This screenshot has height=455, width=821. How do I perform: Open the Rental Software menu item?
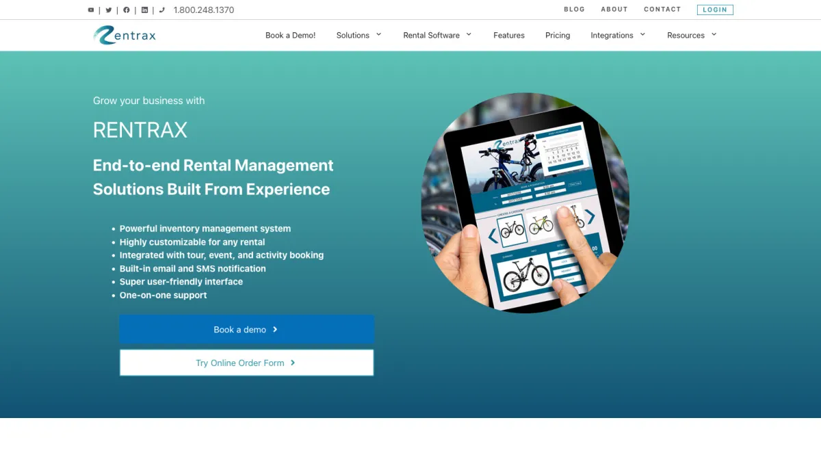pos(431,36)
